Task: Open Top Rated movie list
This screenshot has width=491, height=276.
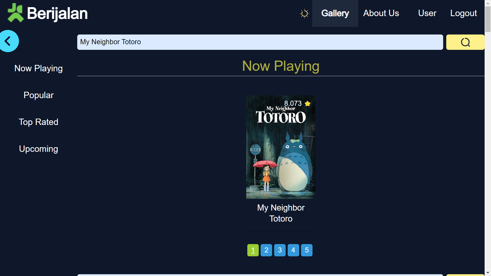Action: pyautogui.click(x=38, y=122)
